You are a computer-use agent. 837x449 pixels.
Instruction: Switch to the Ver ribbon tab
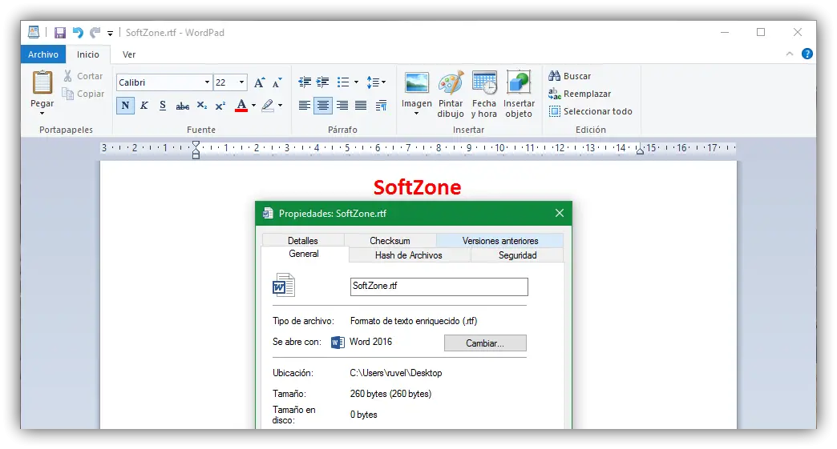(x=128, y=54)
